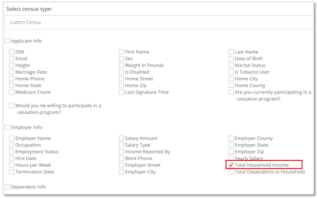Select Income Reported By checkbox
The height and width of the screenshot is (198, 317).
121,151
